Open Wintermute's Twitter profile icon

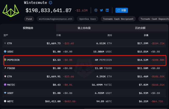101,10
